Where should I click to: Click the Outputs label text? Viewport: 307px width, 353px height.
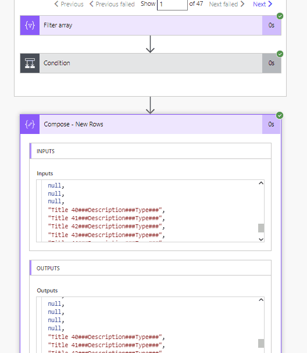[x=47, y=291]
